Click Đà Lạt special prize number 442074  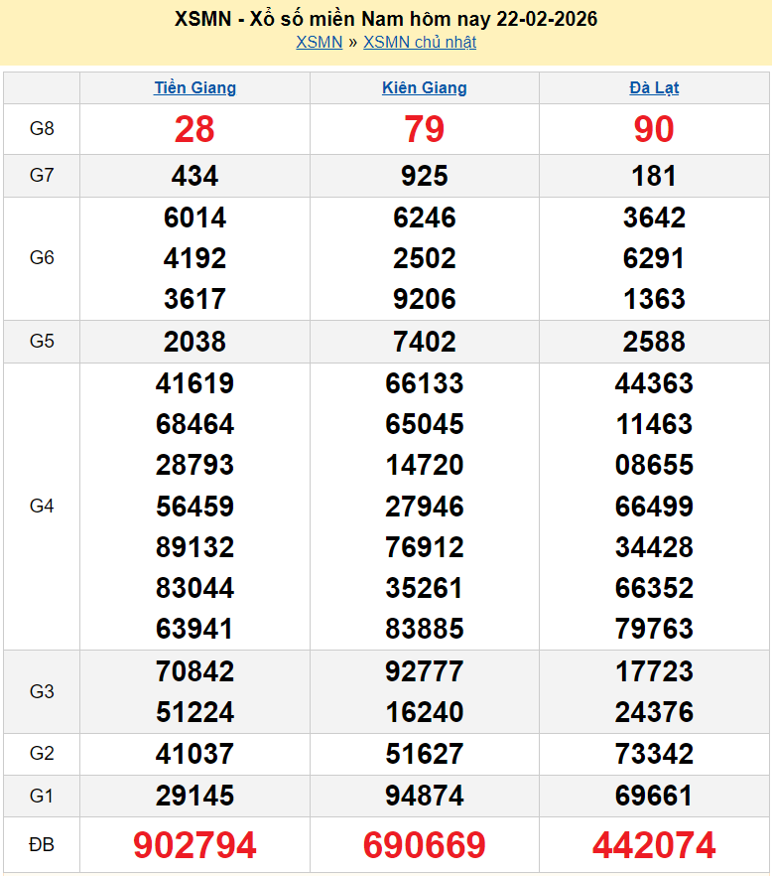pyautogui.click(x=654, y=845)
